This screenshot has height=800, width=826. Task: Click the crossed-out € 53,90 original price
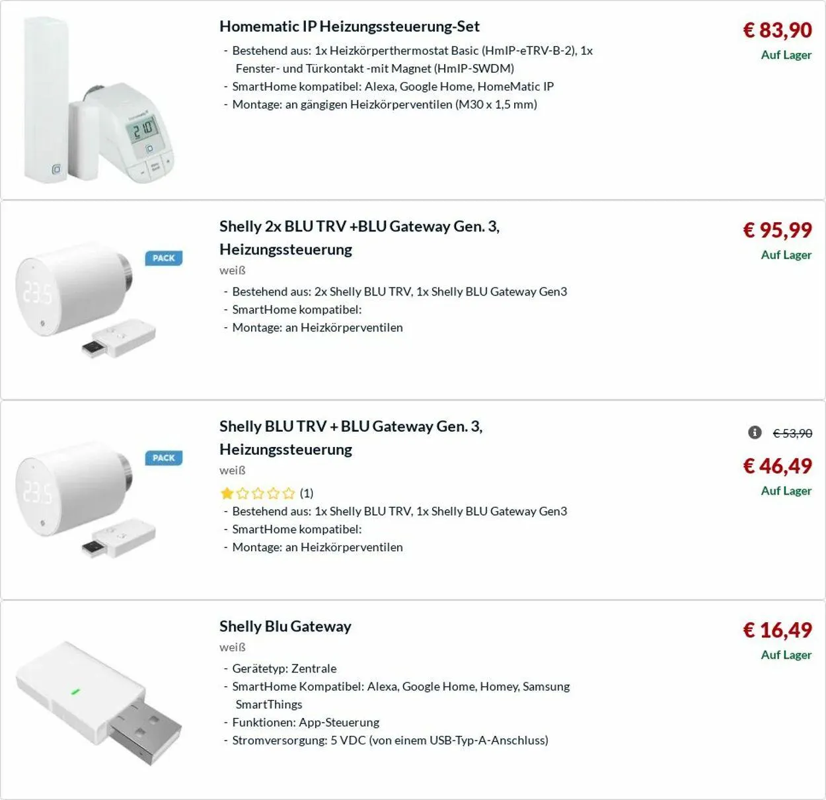792,433
